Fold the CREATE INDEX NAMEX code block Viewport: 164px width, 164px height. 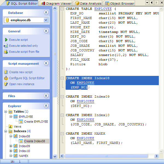tap(62, 134)
